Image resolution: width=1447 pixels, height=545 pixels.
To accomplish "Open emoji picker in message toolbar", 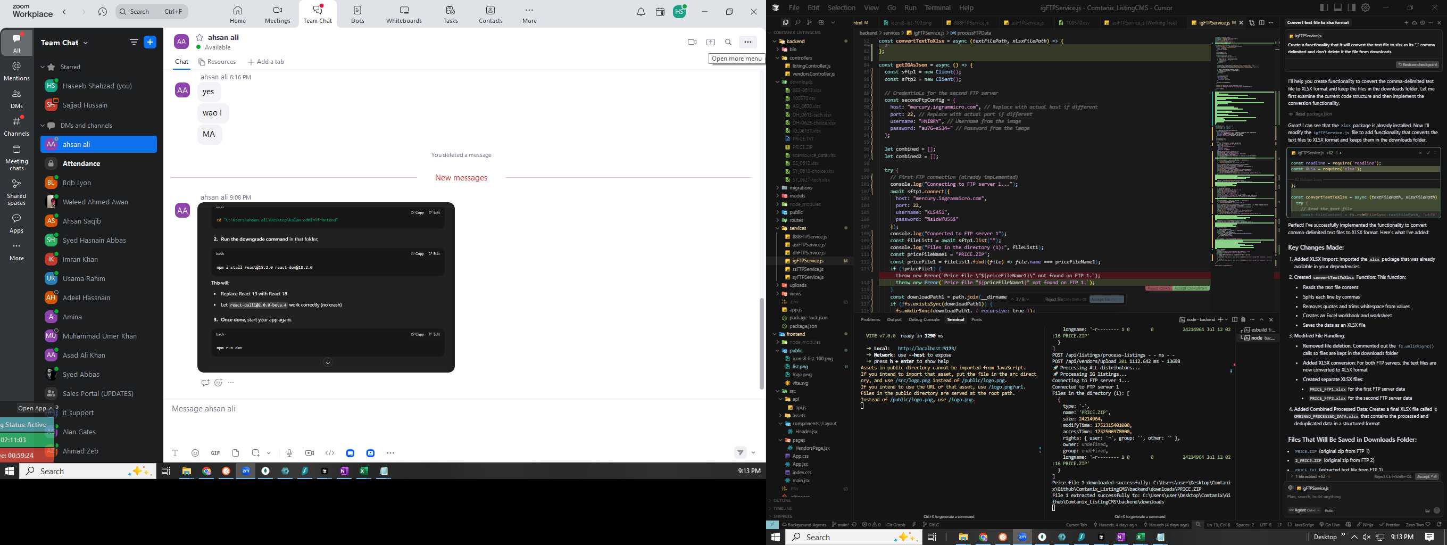I will pyautogui.click(x=195, y=453).
